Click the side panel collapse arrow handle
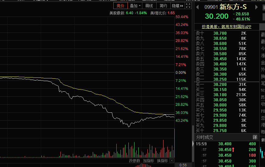Screen dimensions: 265x167 pyautogui.click(x=193, y=143)
